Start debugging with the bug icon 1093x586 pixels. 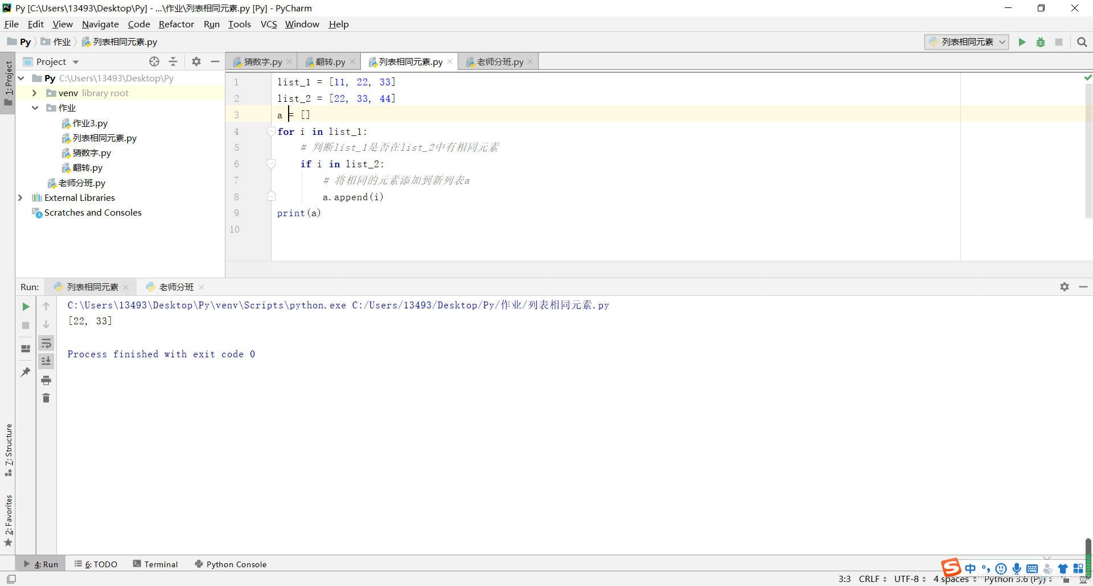tap(1041, 42)
